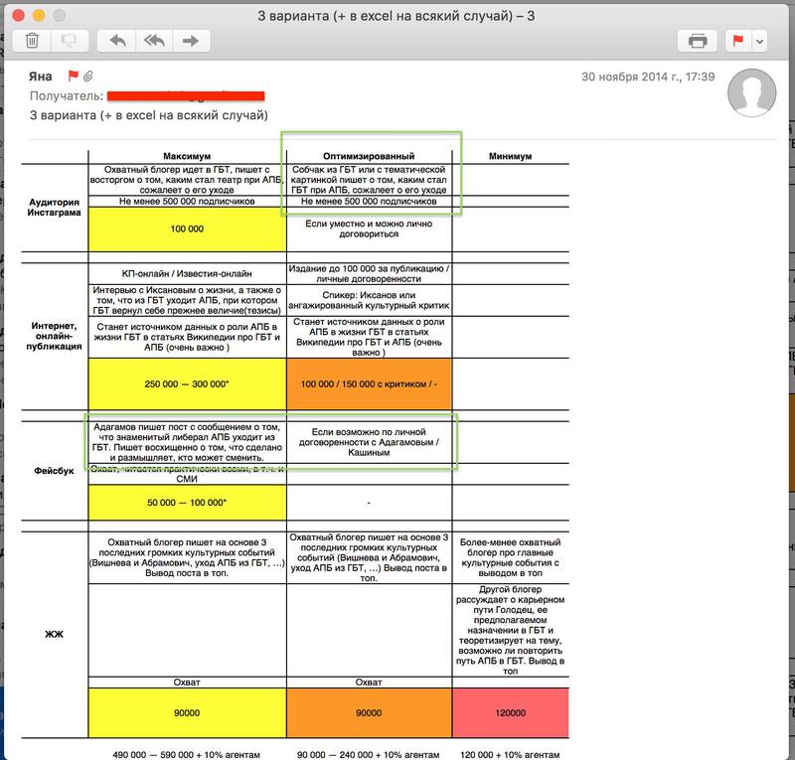Click the yellow 100 000 cell

[187, 229]
